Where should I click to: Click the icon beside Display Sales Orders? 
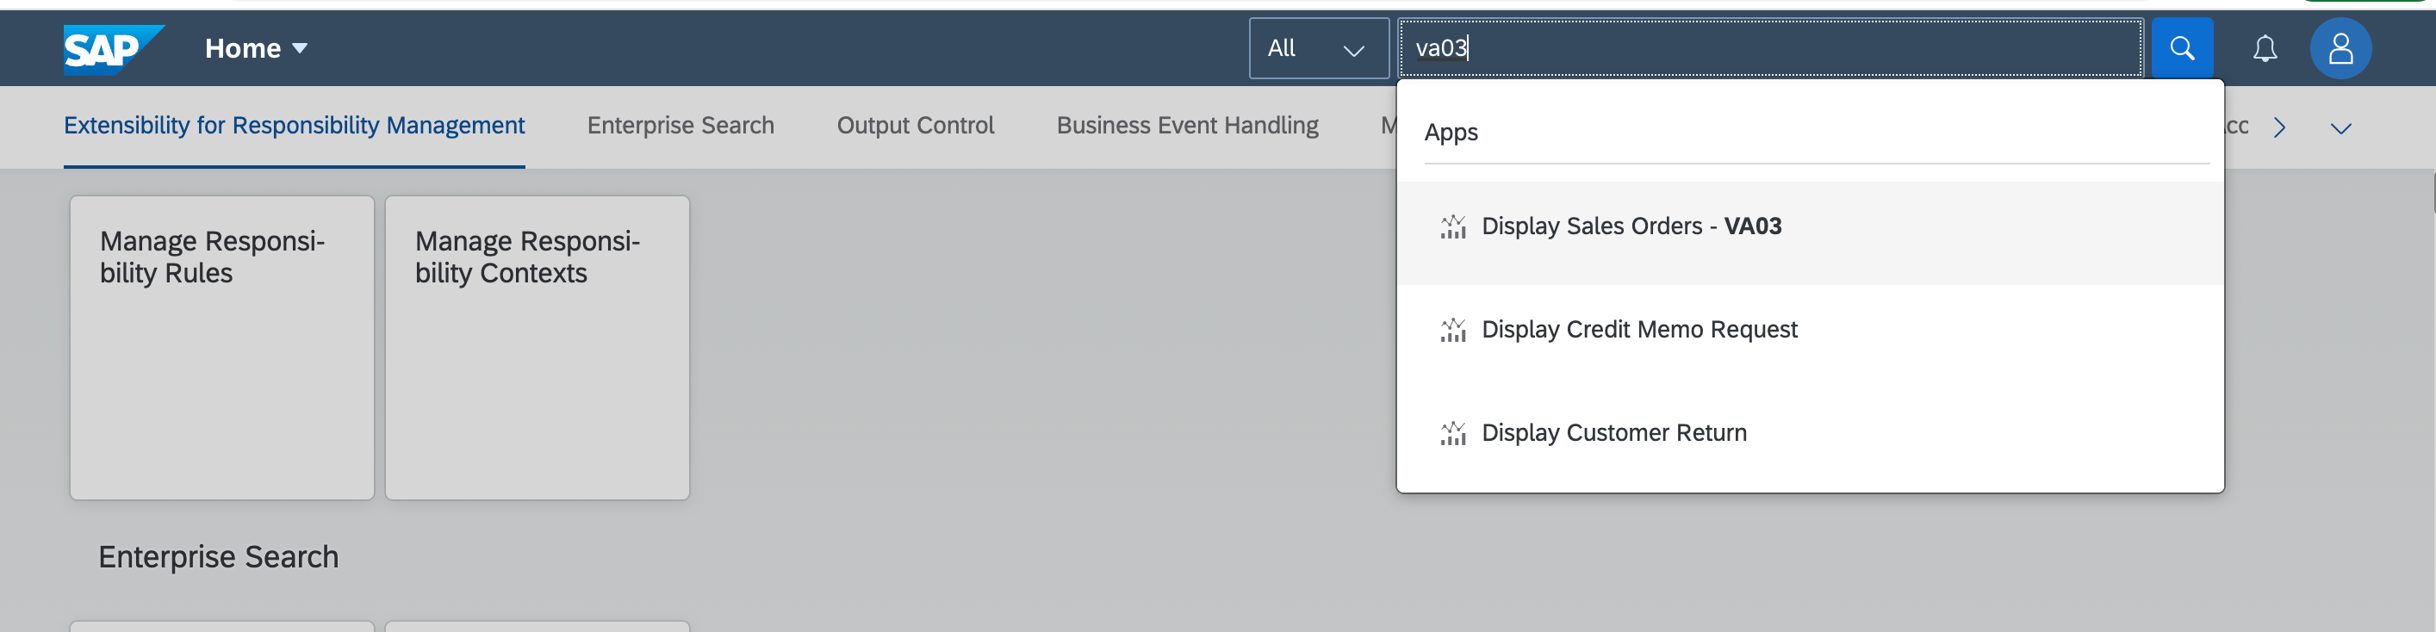click(x=1452, y=226)
